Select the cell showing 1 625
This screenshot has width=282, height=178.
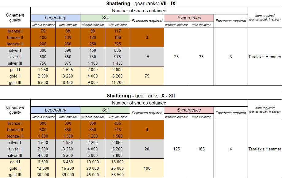pyautogui.click(x=68, y=70)
